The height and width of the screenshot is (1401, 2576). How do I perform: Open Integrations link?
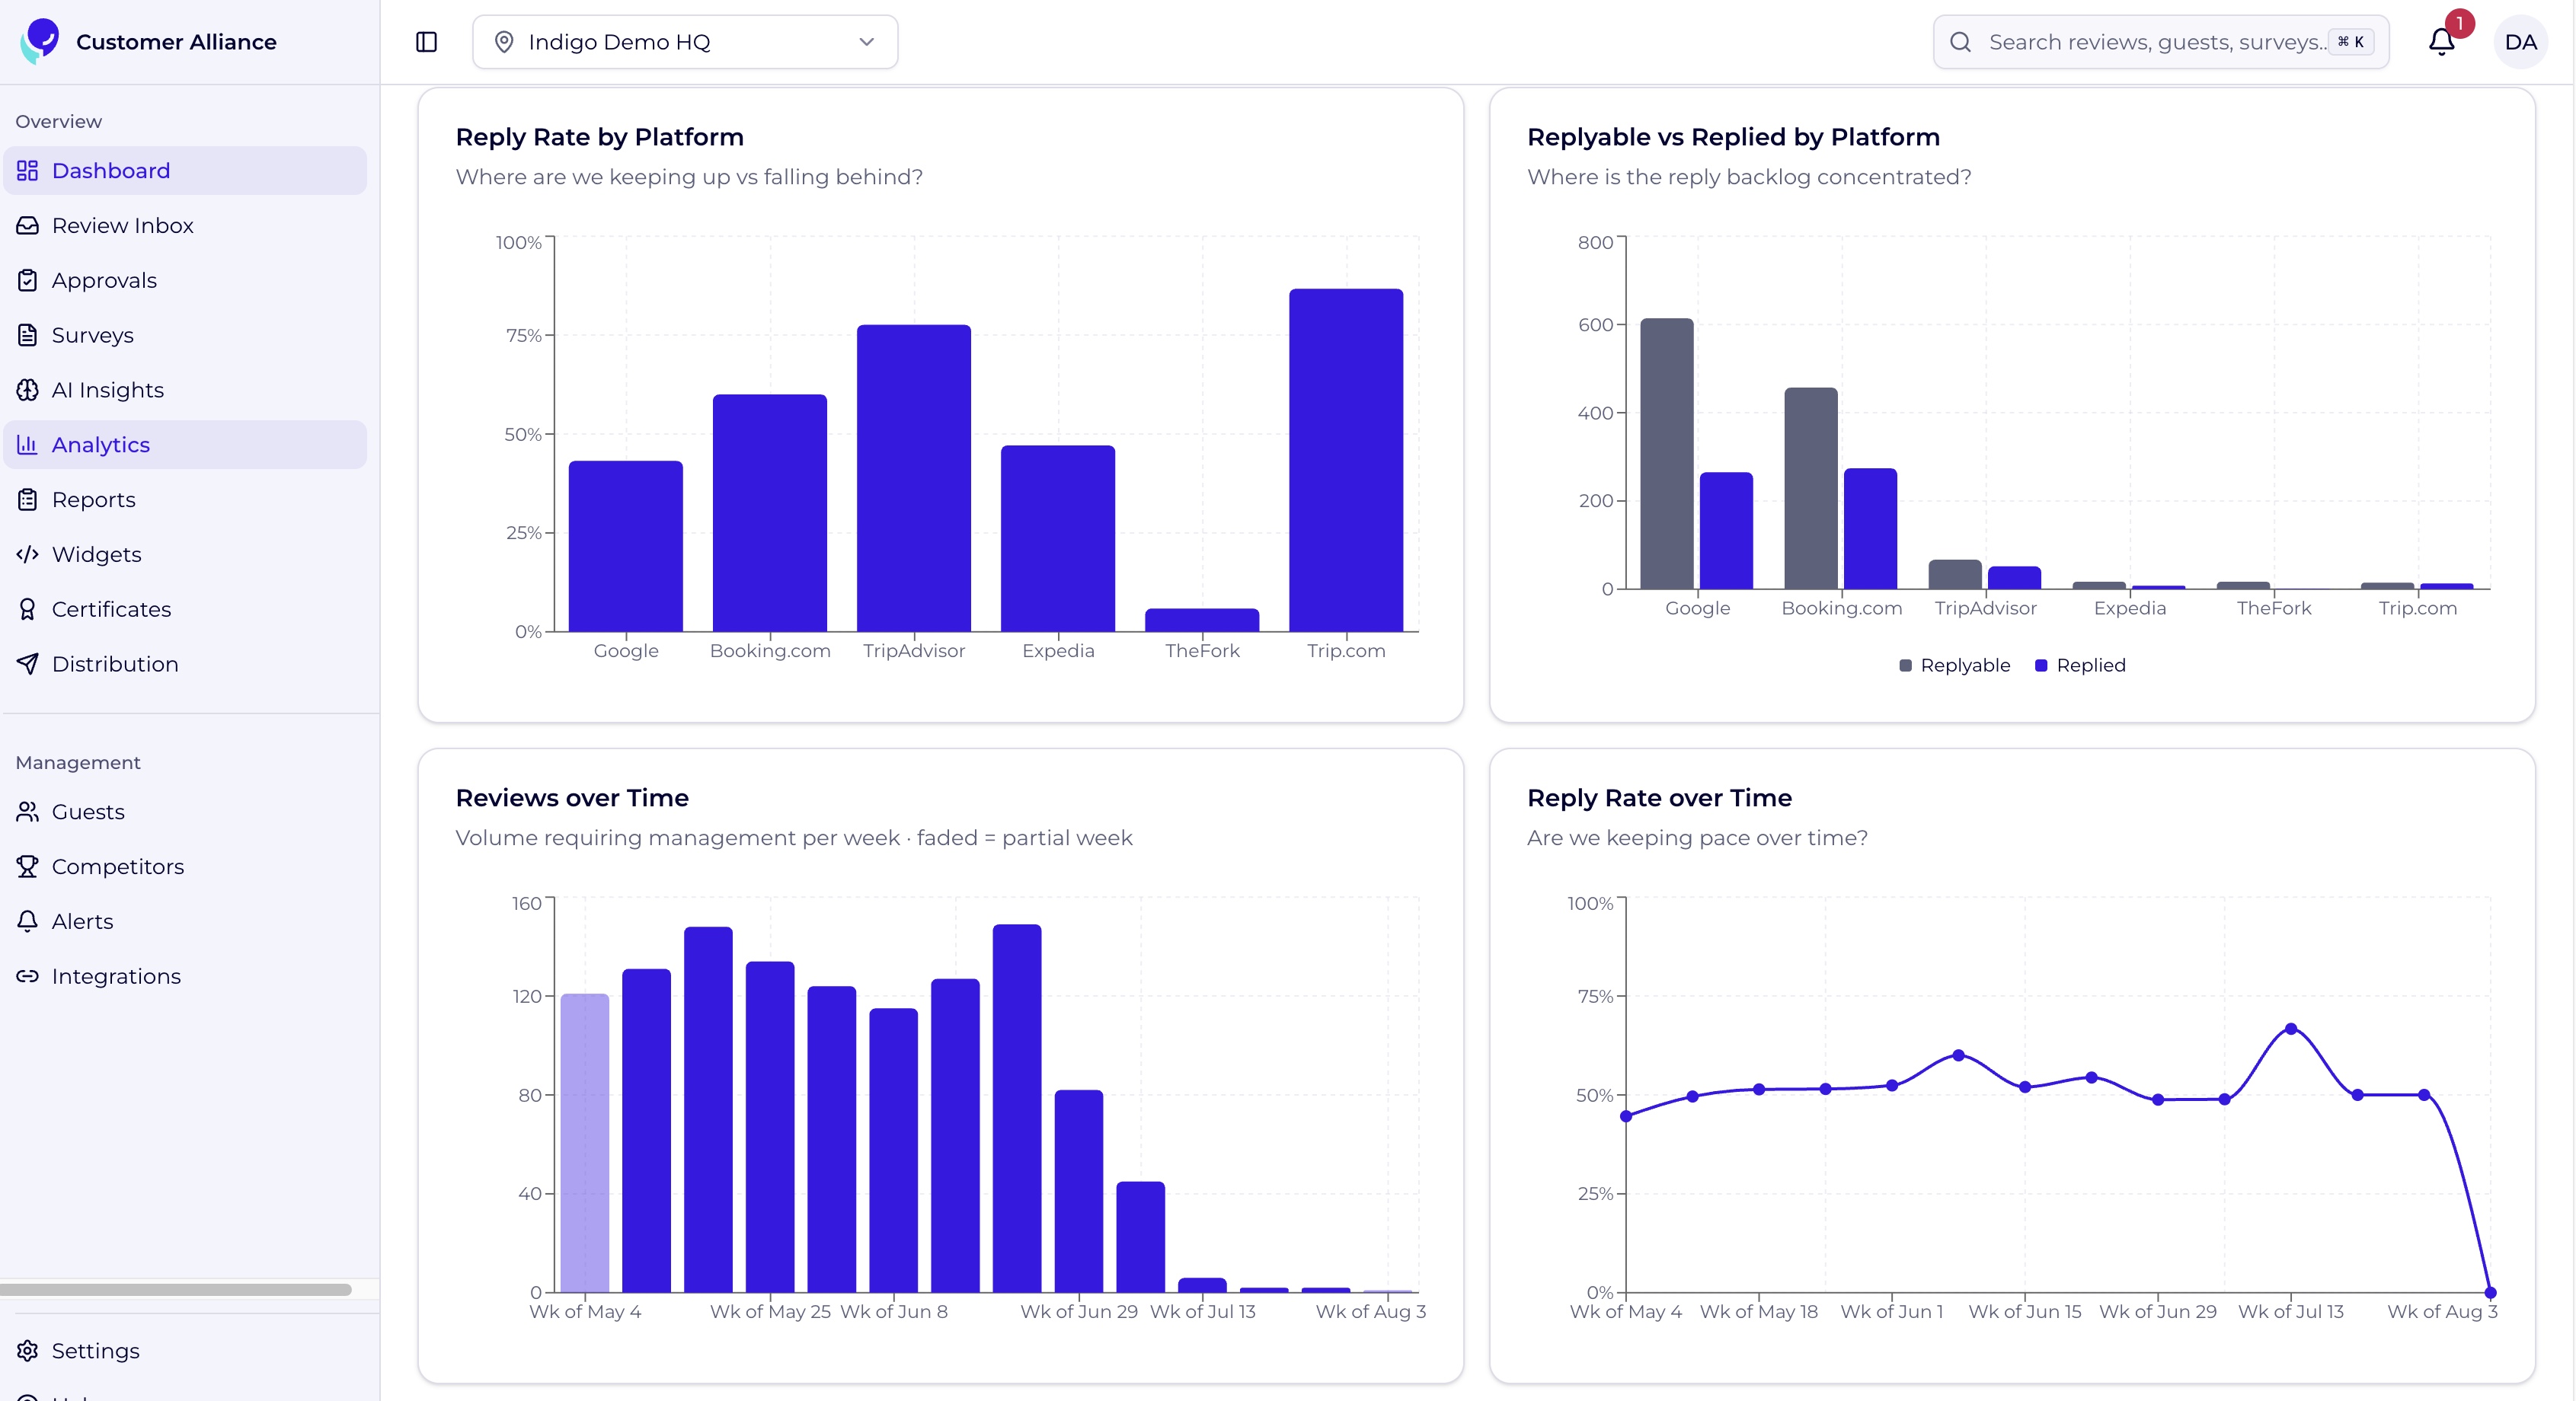pos(185,977)
